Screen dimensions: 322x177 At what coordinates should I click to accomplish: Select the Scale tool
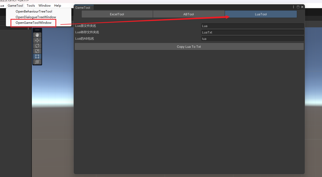coord(37,51)
